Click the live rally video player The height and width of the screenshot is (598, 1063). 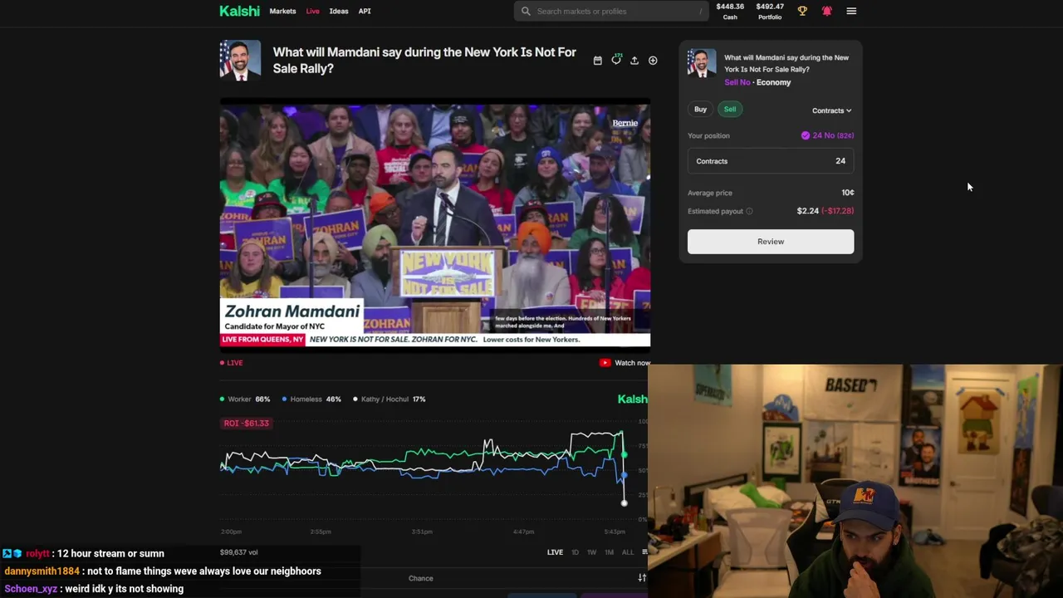click(x=435, y=225)
